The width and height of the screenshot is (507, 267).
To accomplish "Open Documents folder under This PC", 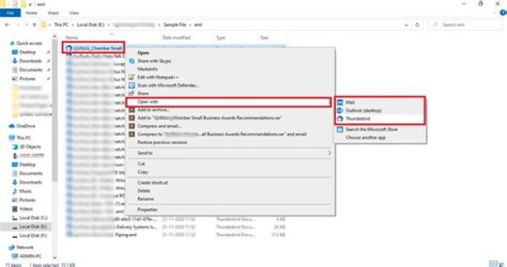I will [x=31, y=174].
